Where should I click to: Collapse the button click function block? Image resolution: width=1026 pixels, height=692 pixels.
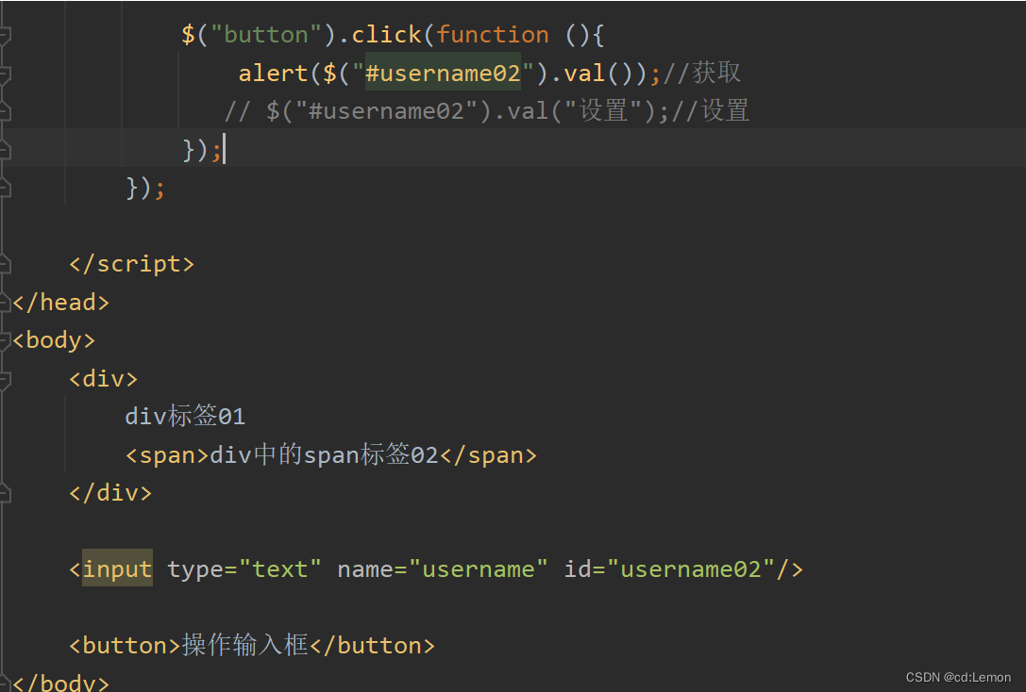pos(6,34)
